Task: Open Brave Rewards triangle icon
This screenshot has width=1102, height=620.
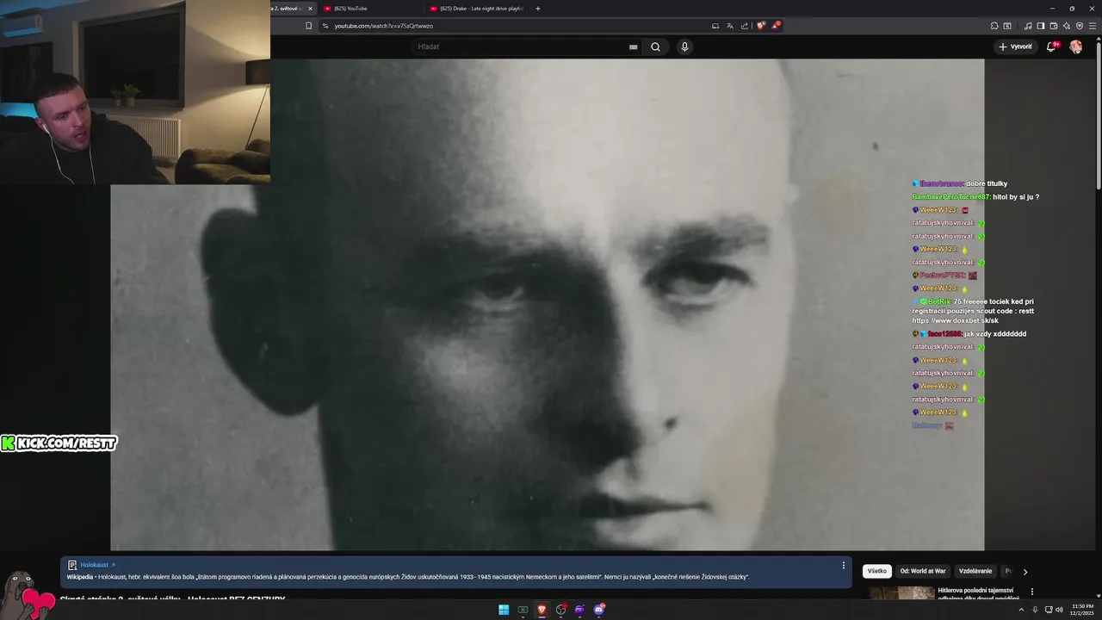Action: point(776,26)
